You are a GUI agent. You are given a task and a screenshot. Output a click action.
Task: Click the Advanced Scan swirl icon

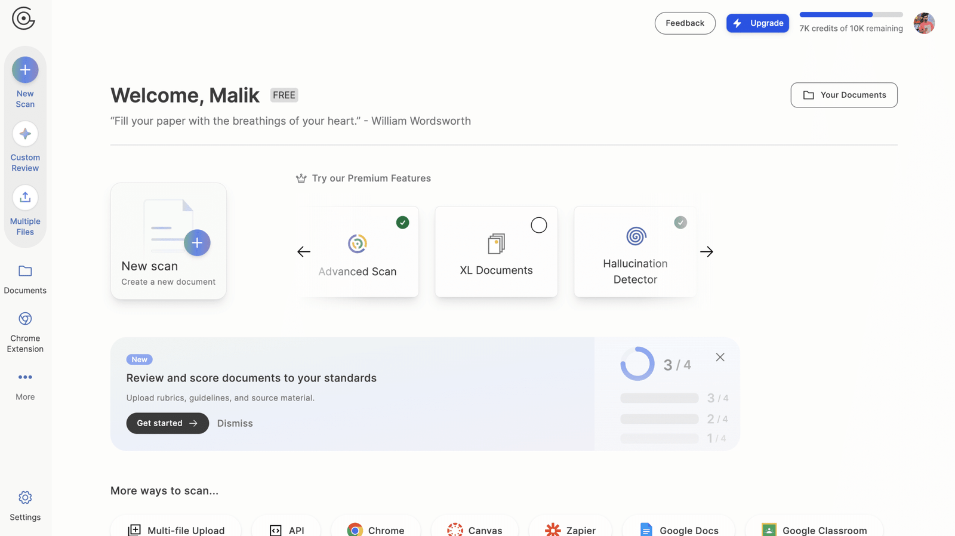pyautogui.click(x=358, y=244)
